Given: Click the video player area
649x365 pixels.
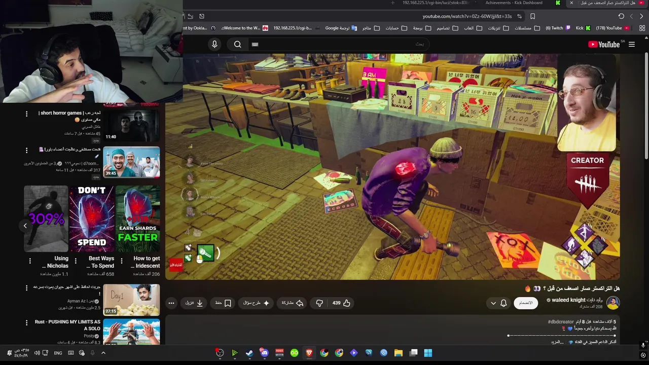Looking at the screenshot, I should click(x=393, y=167).
